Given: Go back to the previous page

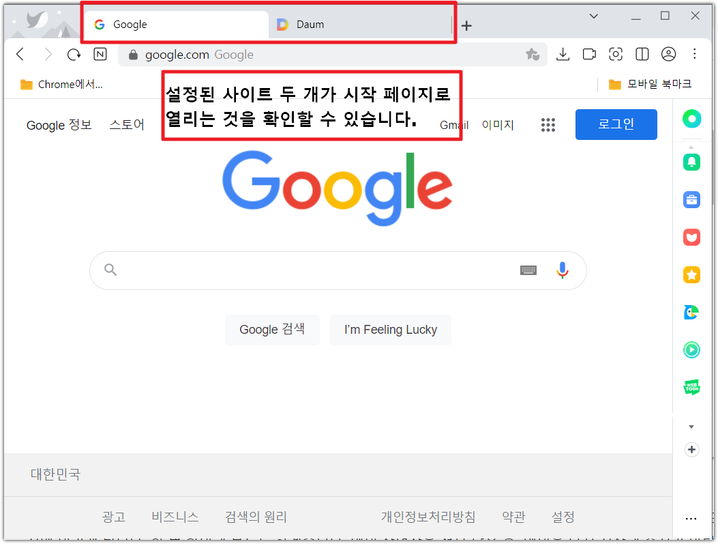Looking at the screenshot, I should pyautogui.click(x=20, y=54).
